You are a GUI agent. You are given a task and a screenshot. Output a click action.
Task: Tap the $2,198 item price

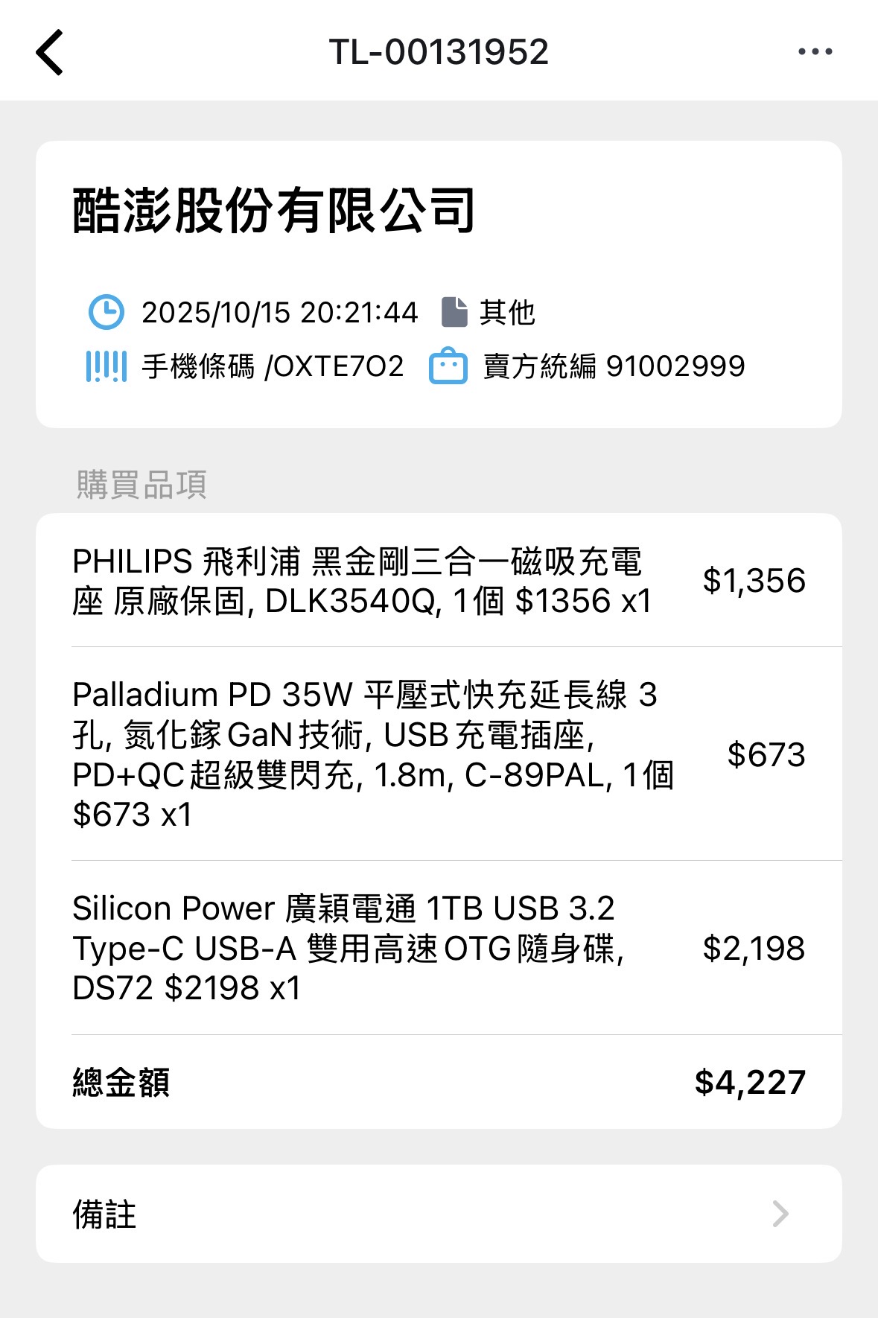pos(754,949)
